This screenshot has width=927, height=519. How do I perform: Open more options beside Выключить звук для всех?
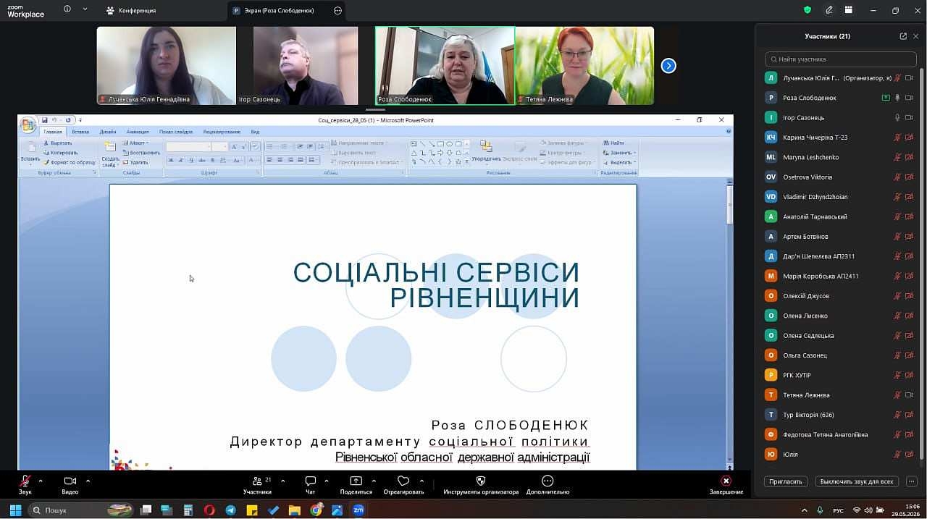tap(912, 481)
